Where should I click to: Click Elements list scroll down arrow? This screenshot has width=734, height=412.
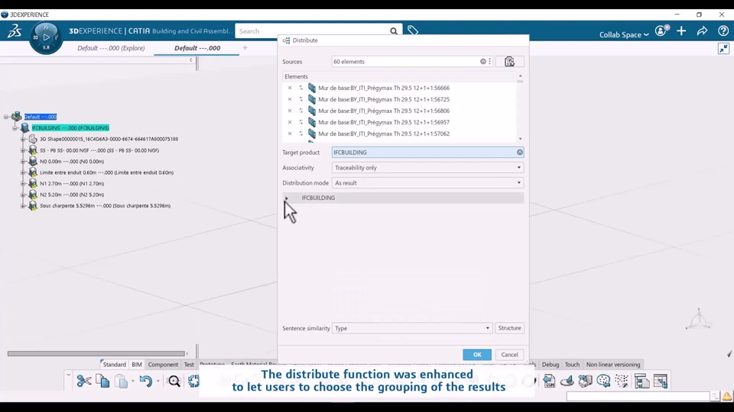click(520, 139)
